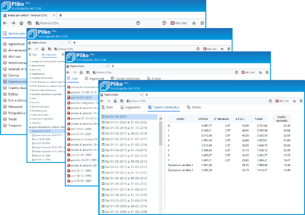
Task: Select Chimici sector in back window
Action: tap(11, 75)
